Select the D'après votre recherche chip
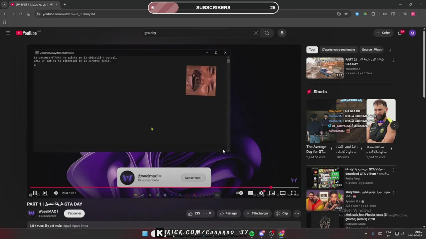Screen dimensions: 426x239 click(338, 50)
